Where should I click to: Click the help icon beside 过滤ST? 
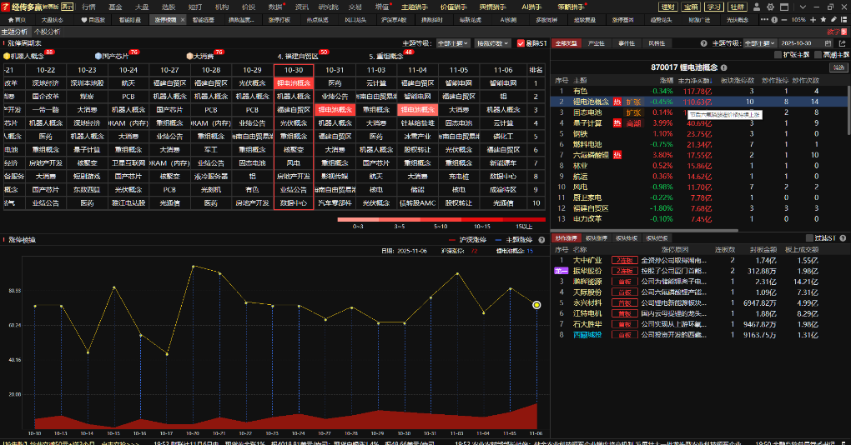pyautogui.click(x=843, y=238)
